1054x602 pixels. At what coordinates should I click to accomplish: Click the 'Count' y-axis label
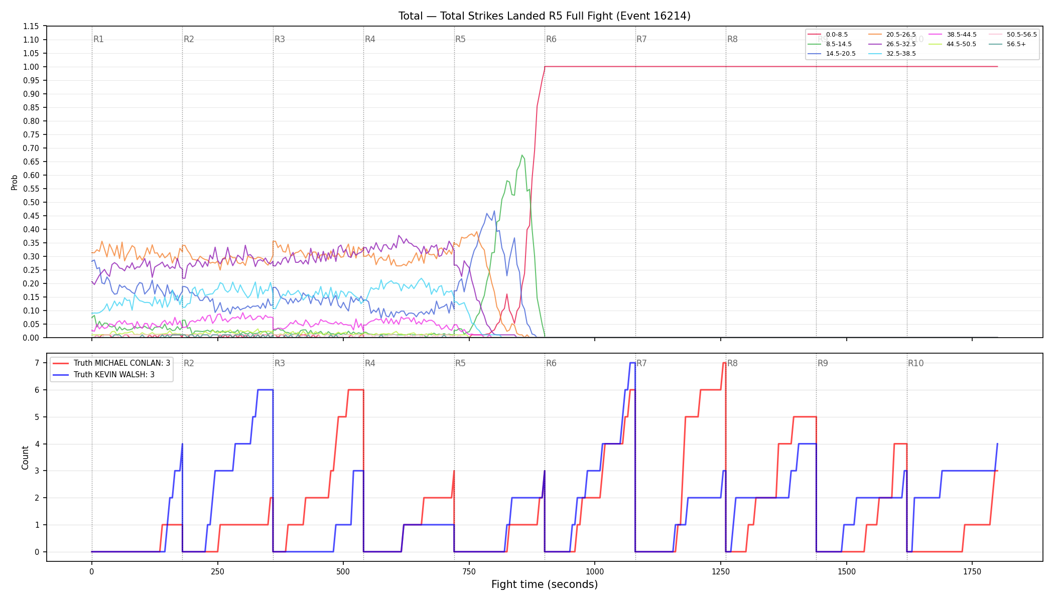(x=25, y=458)
